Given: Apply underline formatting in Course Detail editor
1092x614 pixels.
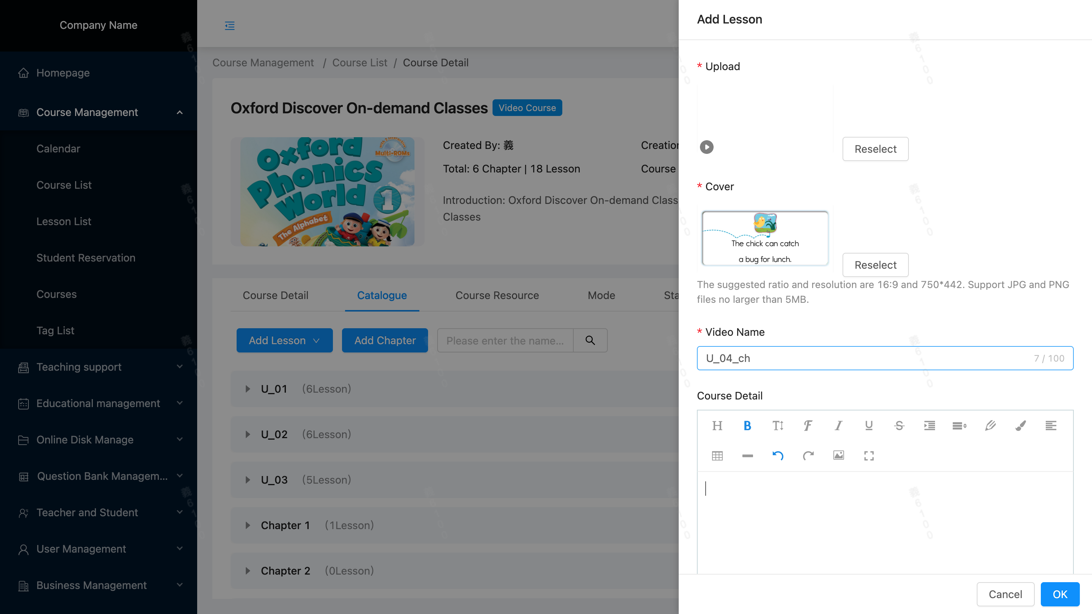Looking at the screenshot, I should click(x=869, y=425).
